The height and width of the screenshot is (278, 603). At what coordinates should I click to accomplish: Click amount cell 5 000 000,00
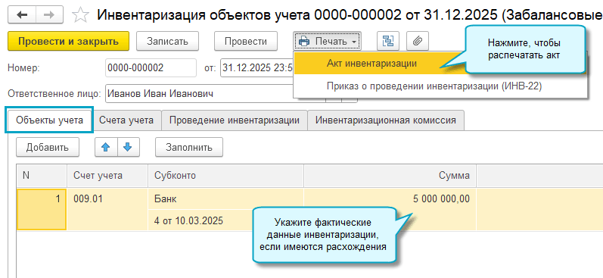click(x=390, y=199)
